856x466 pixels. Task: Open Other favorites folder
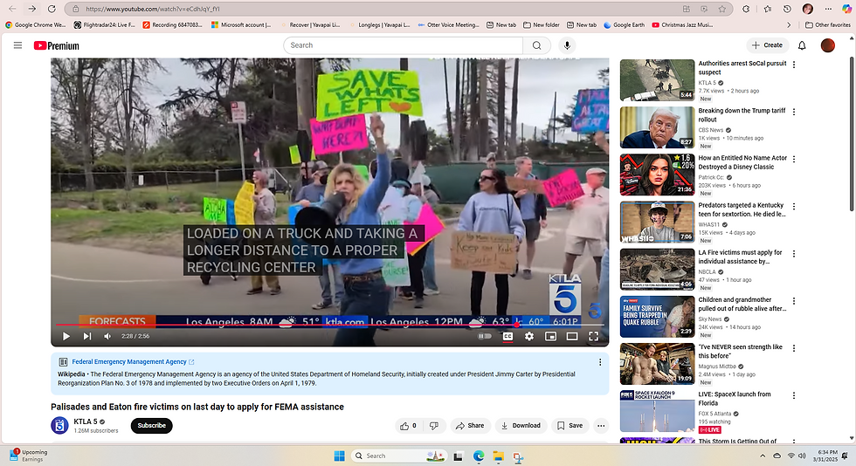pyautogui.click(x=828, y=24)
